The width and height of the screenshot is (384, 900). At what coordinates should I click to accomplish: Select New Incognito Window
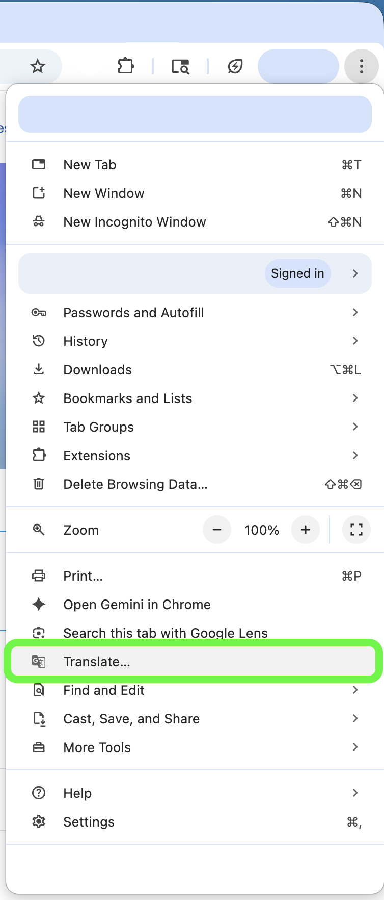[x=134, y=222]
